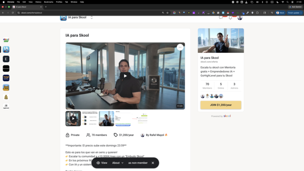Select the portrait photo thumbnail of man

coord(106,119)
